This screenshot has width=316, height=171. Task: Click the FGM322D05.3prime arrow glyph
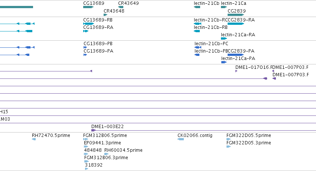[x=228, y=147]
